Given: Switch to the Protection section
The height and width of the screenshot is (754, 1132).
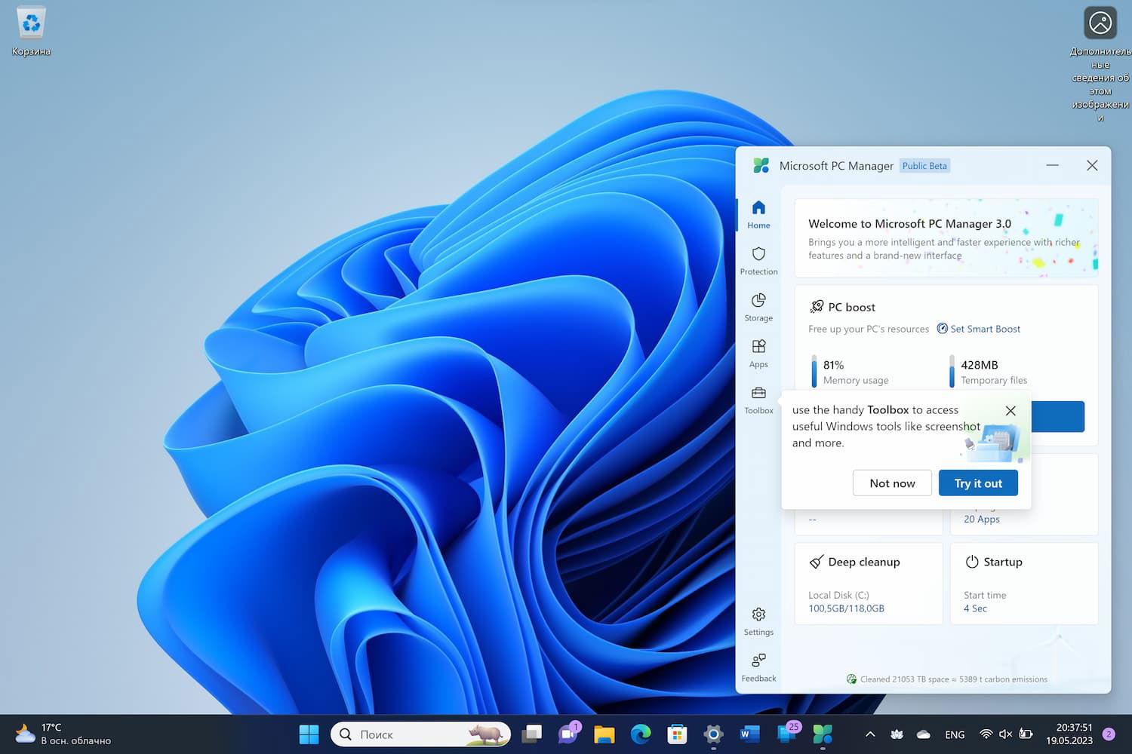Looking at the screenshot, I should [x=758, y=261].
